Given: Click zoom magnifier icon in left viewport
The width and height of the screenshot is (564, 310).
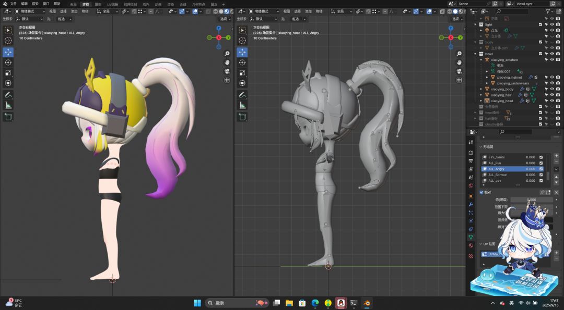Looking at the screenshot, I should coord(227,54).
